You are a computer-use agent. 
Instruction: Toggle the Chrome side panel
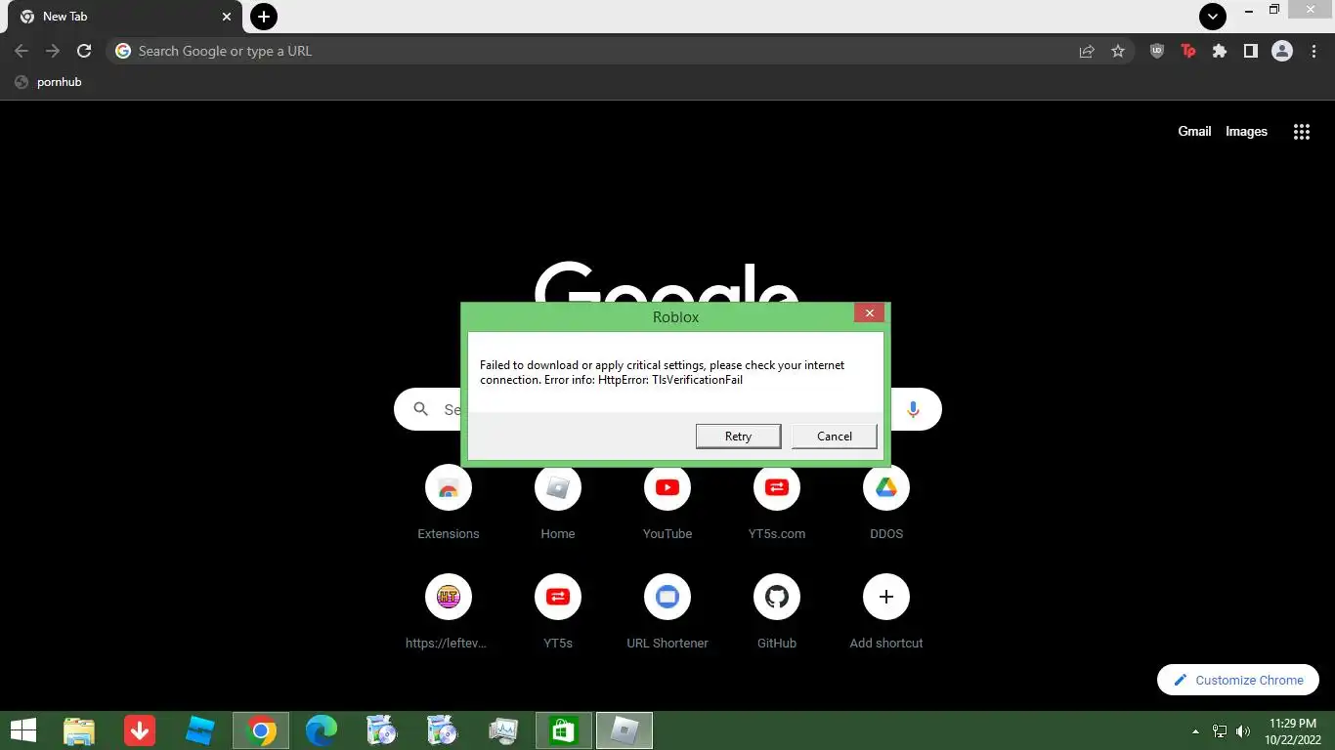click(x=1250, y=51)
